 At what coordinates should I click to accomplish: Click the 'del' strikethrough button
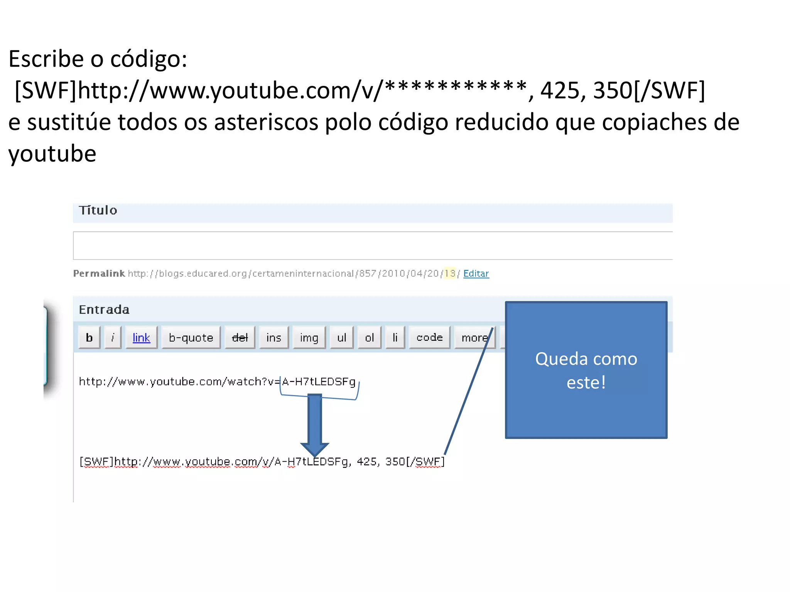[240, 338]
